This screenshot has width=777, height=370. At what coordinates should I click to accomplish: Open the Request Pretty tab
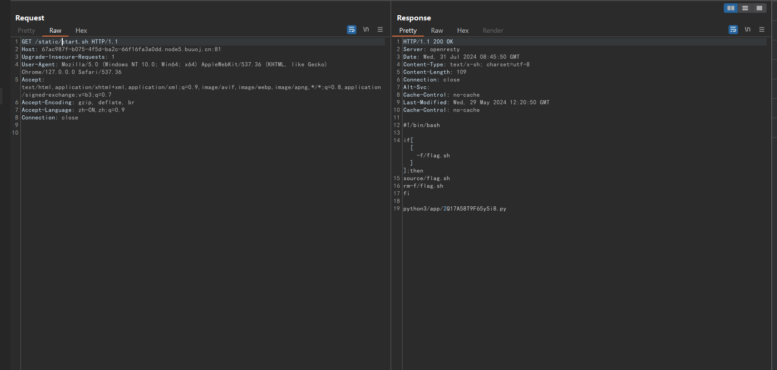(27, 30)
